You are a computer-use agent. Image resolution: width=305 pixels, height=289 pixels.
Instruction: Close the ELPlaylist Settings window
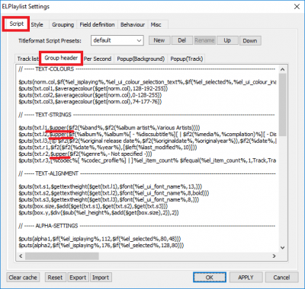(x=297, y=7)
